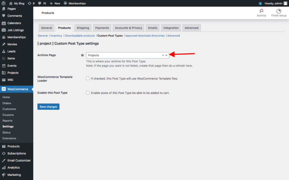Screen dimensions: 289x180
Task: Click the Calendars sidebar icon
Action: point(4,23)
